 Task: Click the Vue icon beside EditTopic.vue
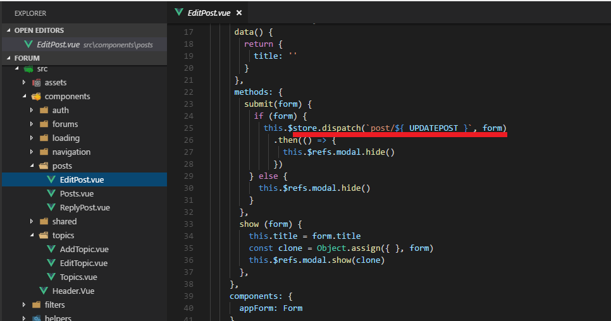51,263
